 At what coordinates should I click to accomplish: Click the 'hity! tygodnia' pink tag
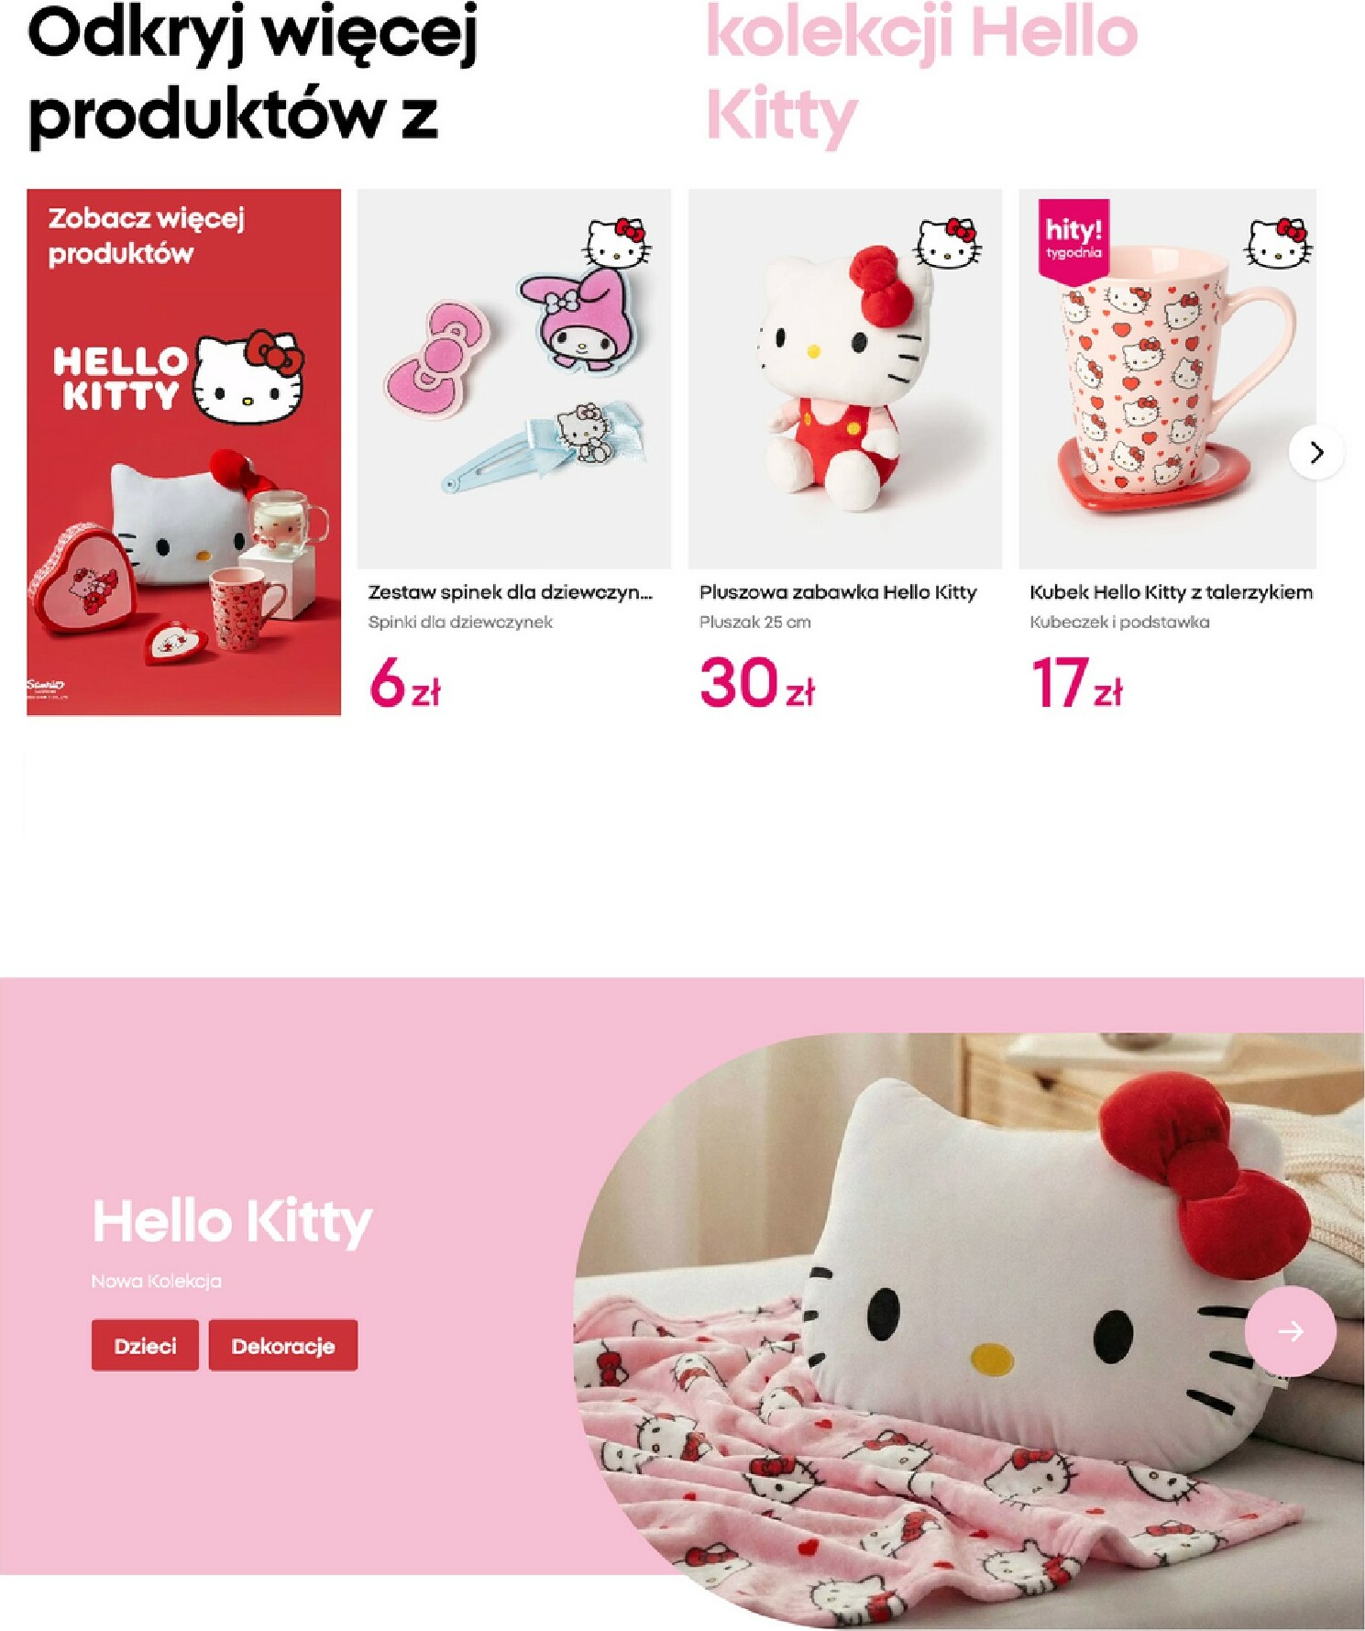coord(1073,238)
